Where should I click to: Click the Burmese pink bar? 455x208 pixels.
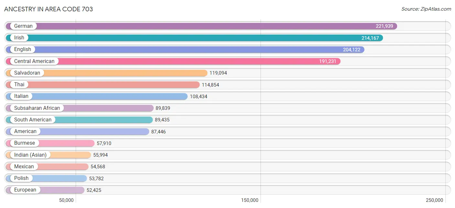tap(50, 143)
